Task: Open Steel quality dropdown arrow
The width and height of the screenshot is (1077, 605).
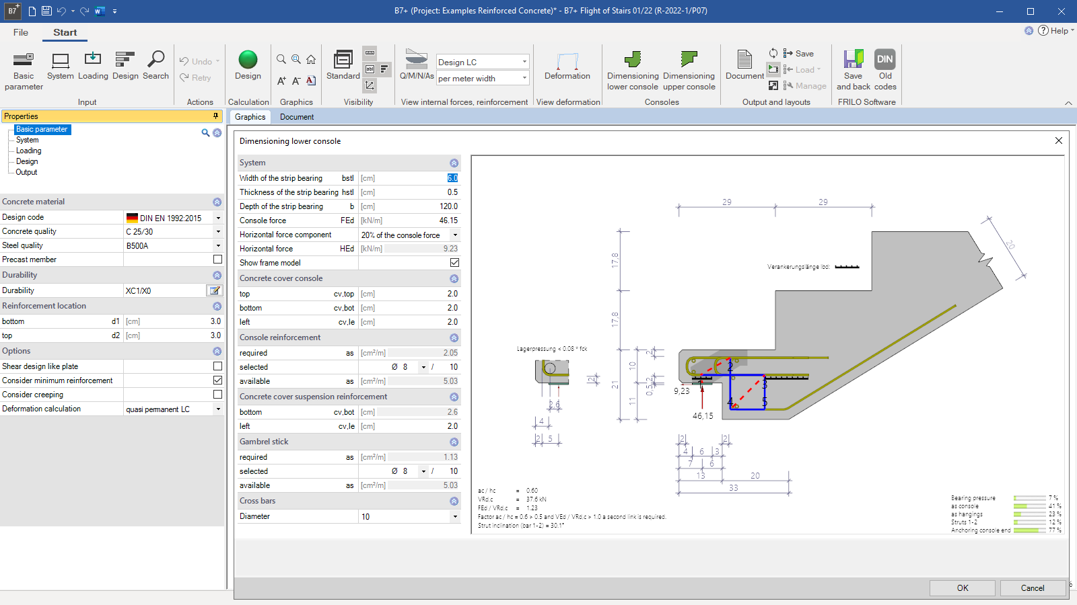Action: click(218, 246)
